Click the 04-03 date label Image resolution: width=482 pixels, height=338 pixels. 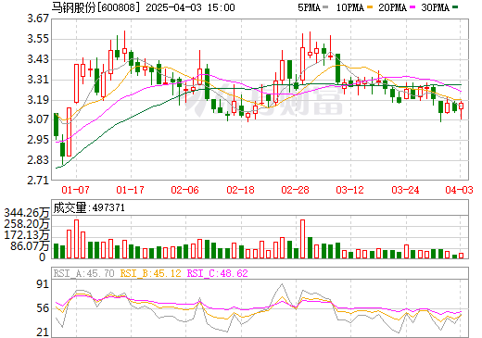pyautogui.click(x=459, y=190)
